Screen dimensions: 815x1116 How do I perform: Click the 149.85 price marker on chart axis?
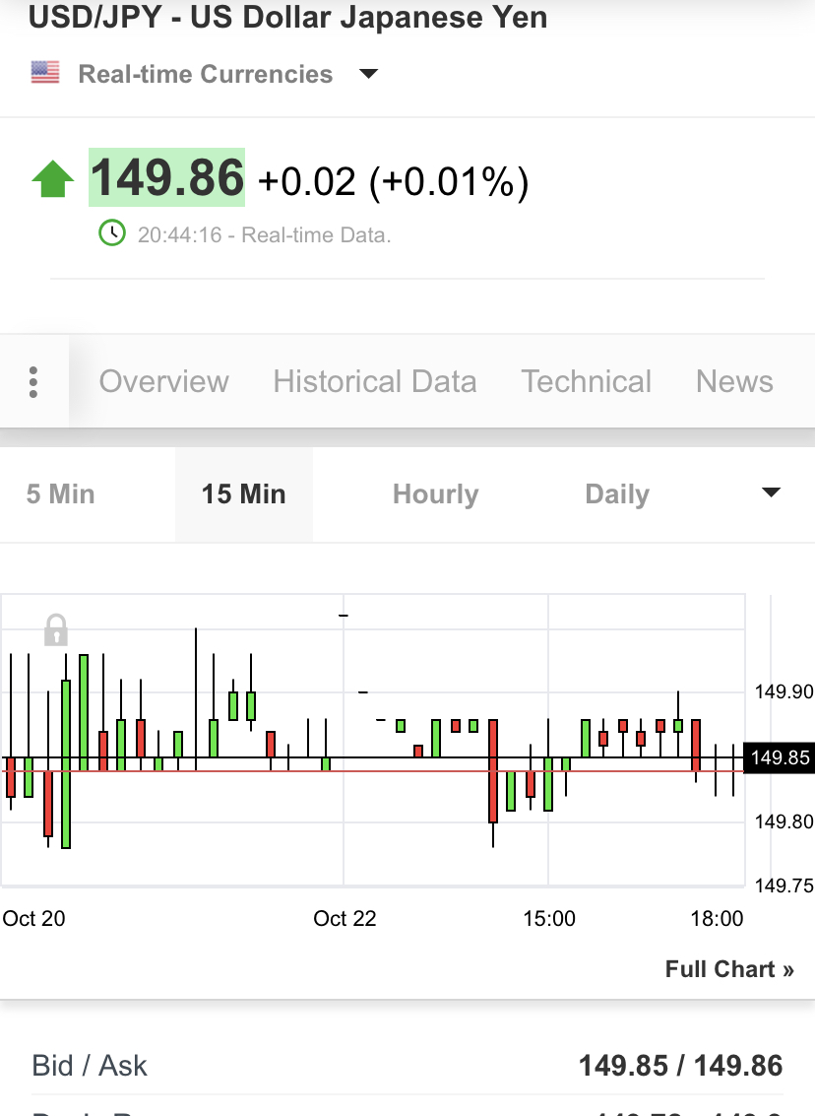tap(780, 757)
